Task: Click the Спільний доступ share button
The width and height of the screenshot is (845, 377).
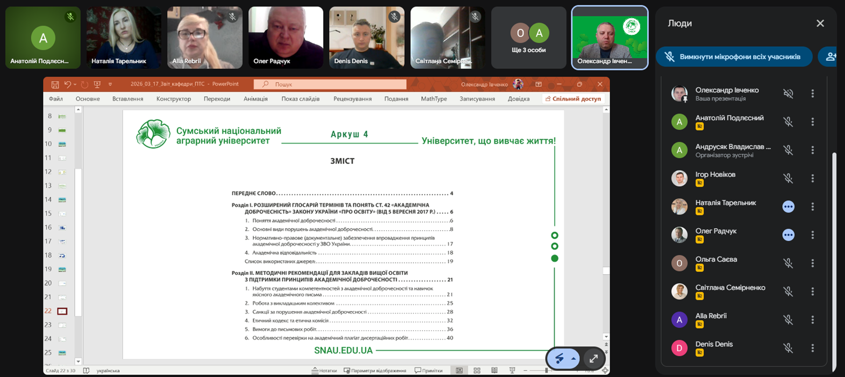Action: [573, 99]
